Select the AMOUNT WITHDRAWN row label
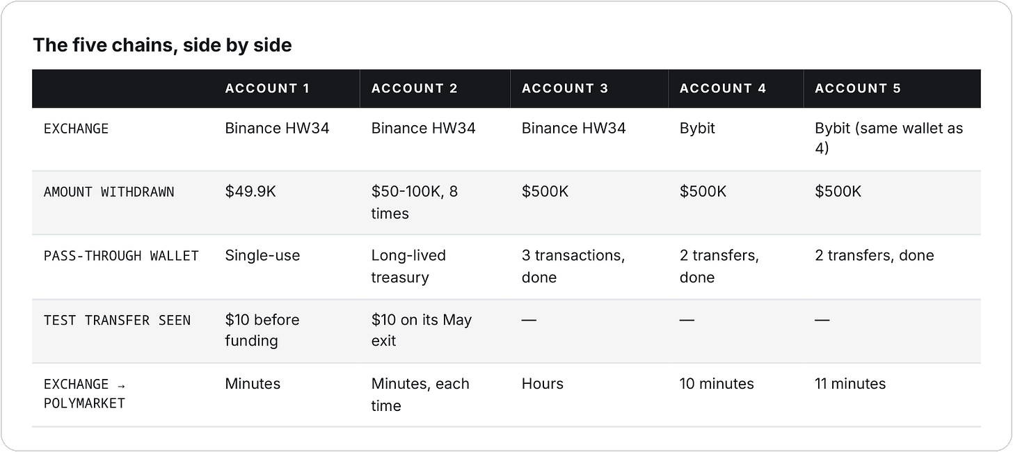This screenshot has height=452, width=1013. click(x=109, y=192)
